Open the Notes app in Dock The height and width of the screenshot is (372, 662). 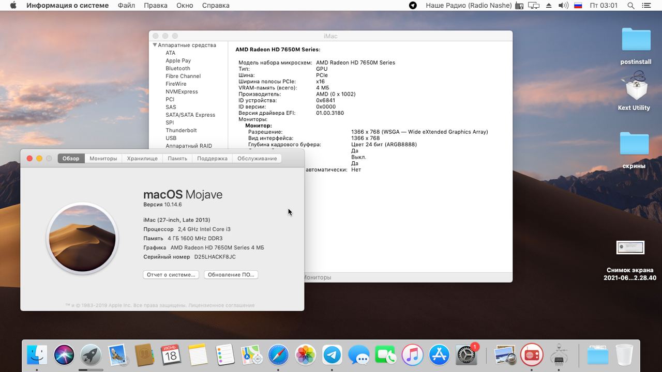click(x=198, y=355)
